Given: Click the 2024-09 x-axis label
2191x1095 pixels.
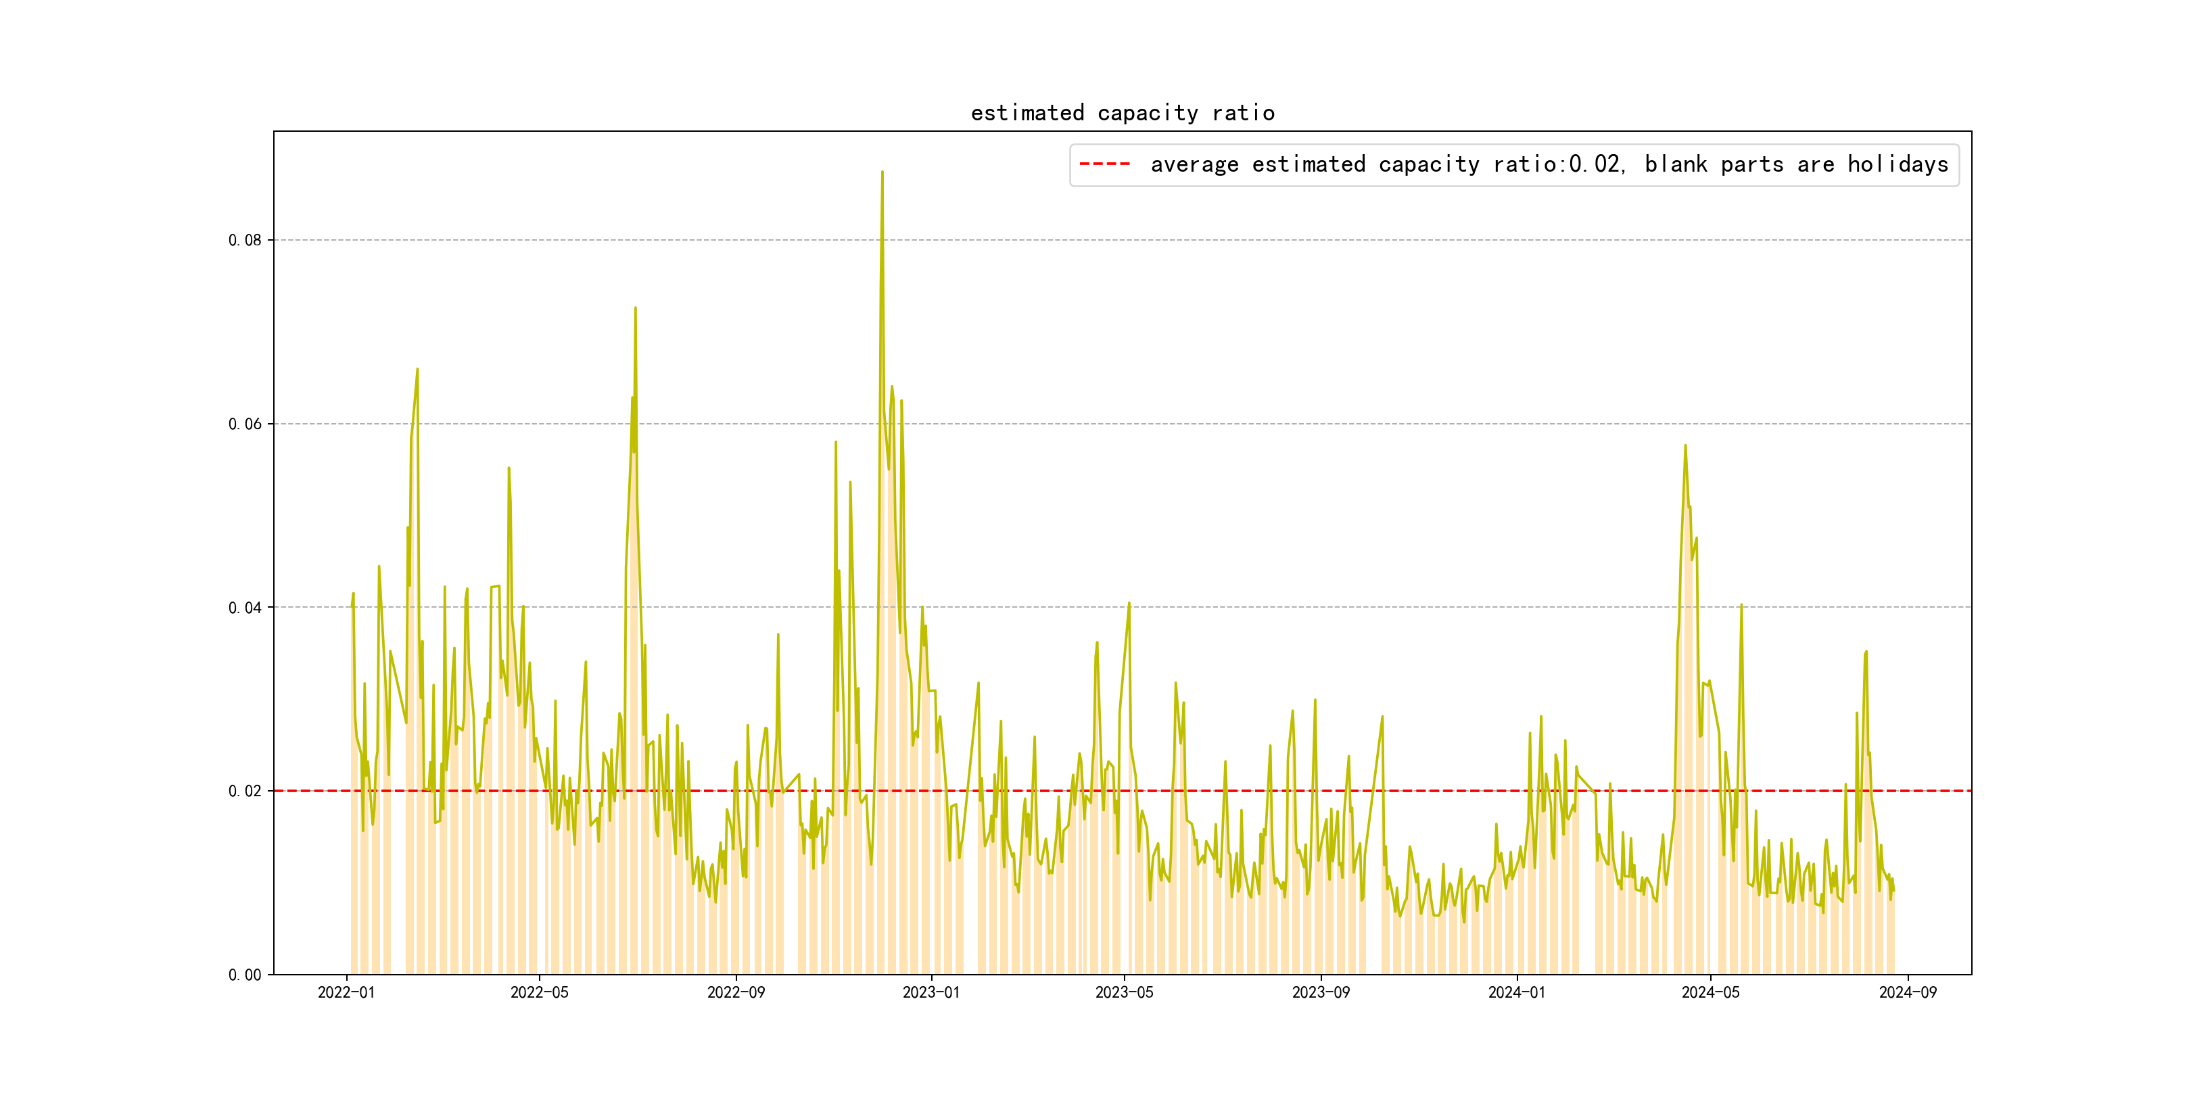Looking at the screenshot, I should pos(1907,993).
